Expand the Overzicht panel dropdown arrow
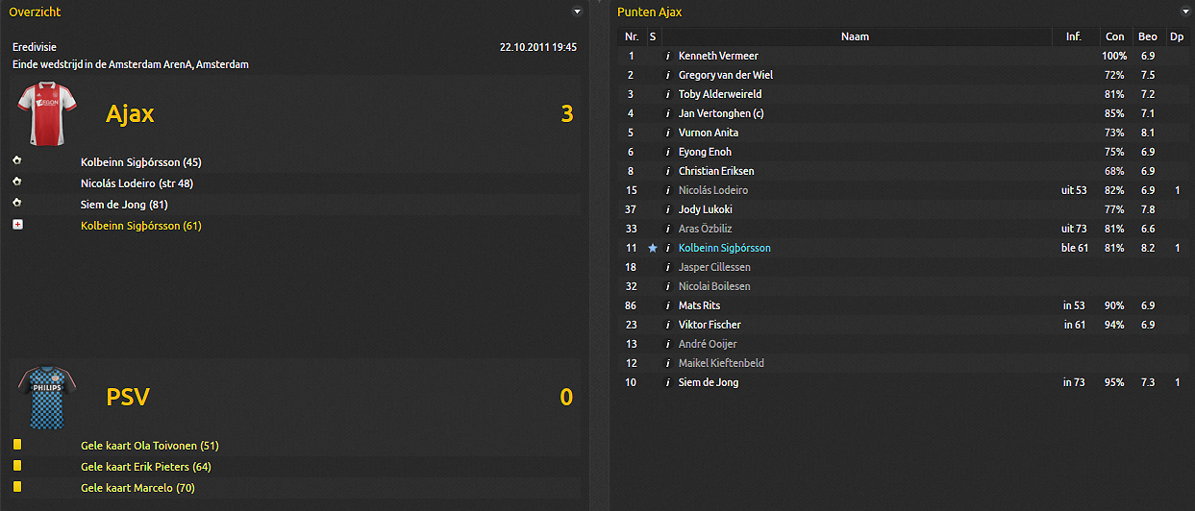 pos(577,12)
